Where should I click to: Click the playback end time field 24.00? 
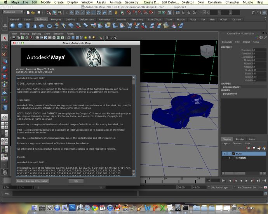184,187
